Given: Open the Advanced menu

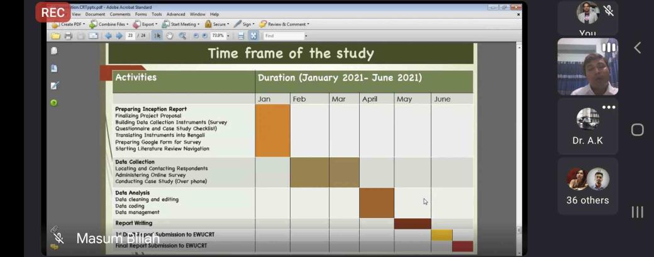Looking at the screenshot, I should coord(175,14).
